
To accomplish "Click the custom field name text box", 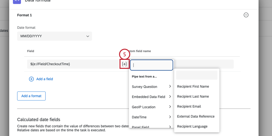I will [x=152, y=65].
